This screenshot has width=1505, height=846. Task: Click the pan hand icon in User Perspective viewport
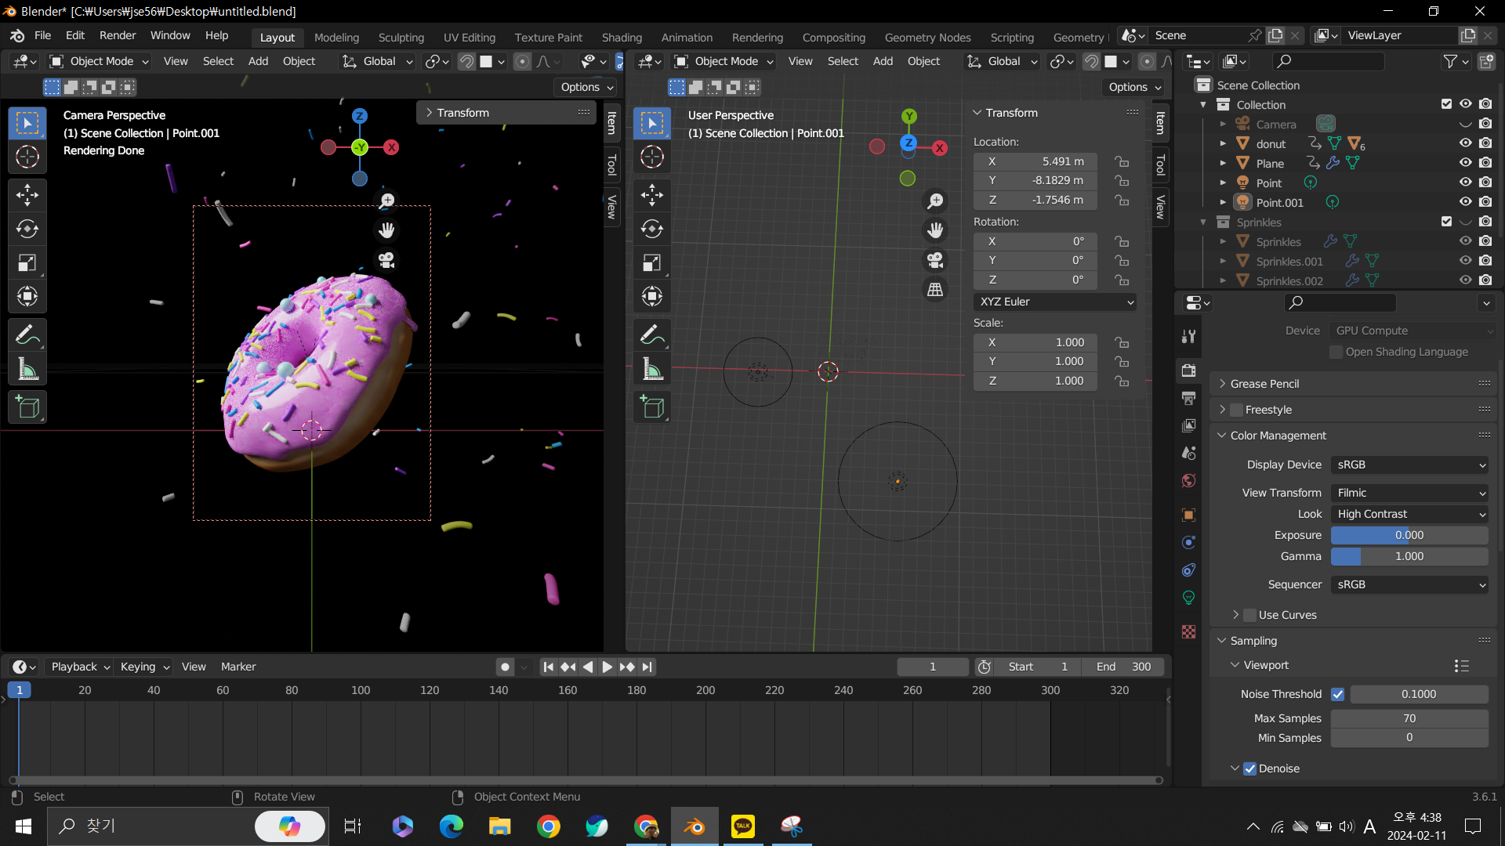tap(935, 230)
